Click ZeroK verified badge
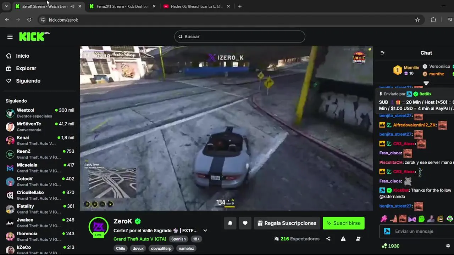454x255 pixels. tap(138, 221)
